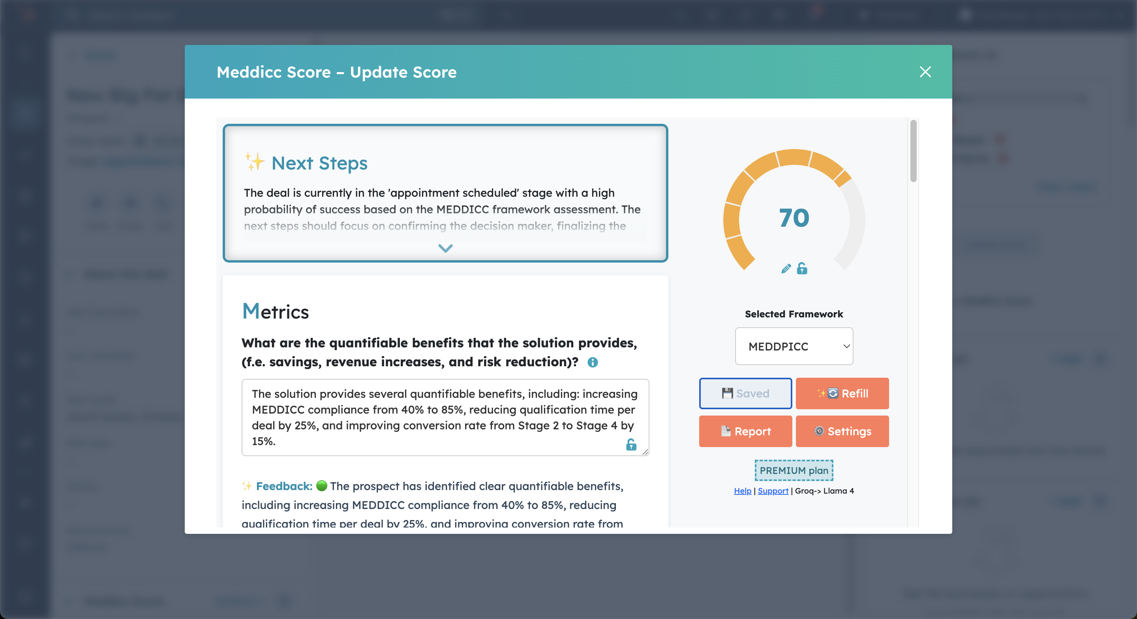Image resolution: width=1137 pixels, height=619 pixels.
Task: Click the score gauge value 70
Action: pyautogui.click(x=794, y=218)
